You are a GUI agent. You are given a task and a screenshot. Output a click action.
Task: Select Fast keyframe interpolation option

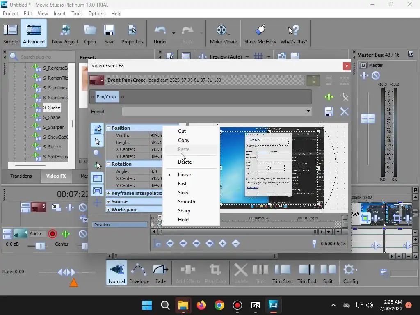[x=182, y=184]
